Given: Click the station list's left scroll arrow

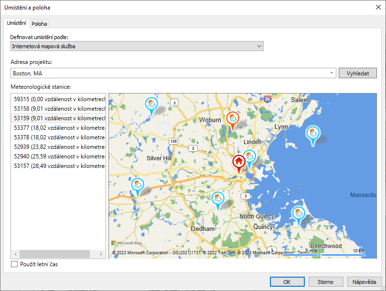Looking at the screenshot, I should [15, 254].
